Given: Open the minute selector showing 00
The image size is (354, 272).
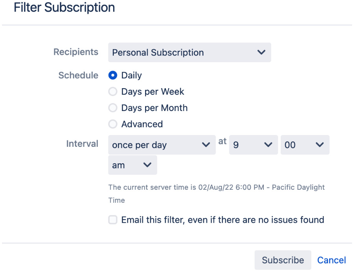Looking at the screenshot, I should (306, 144).
